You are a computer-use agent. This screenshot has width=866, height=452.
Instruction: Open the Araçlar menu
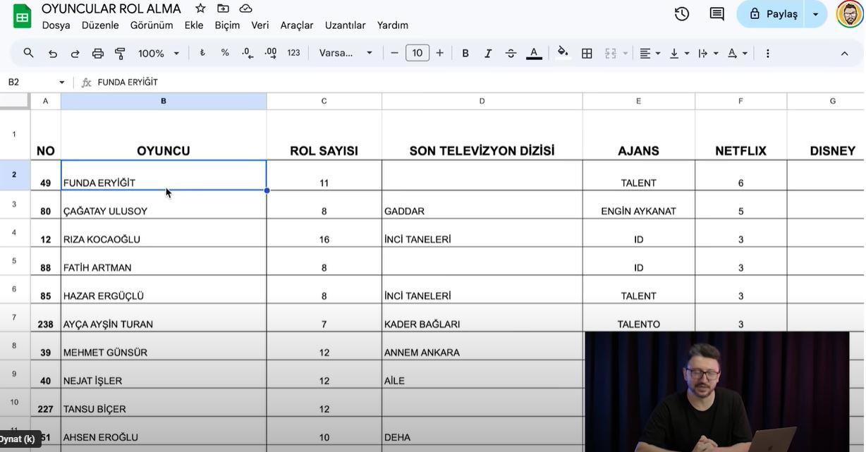[x=297, y=25]
